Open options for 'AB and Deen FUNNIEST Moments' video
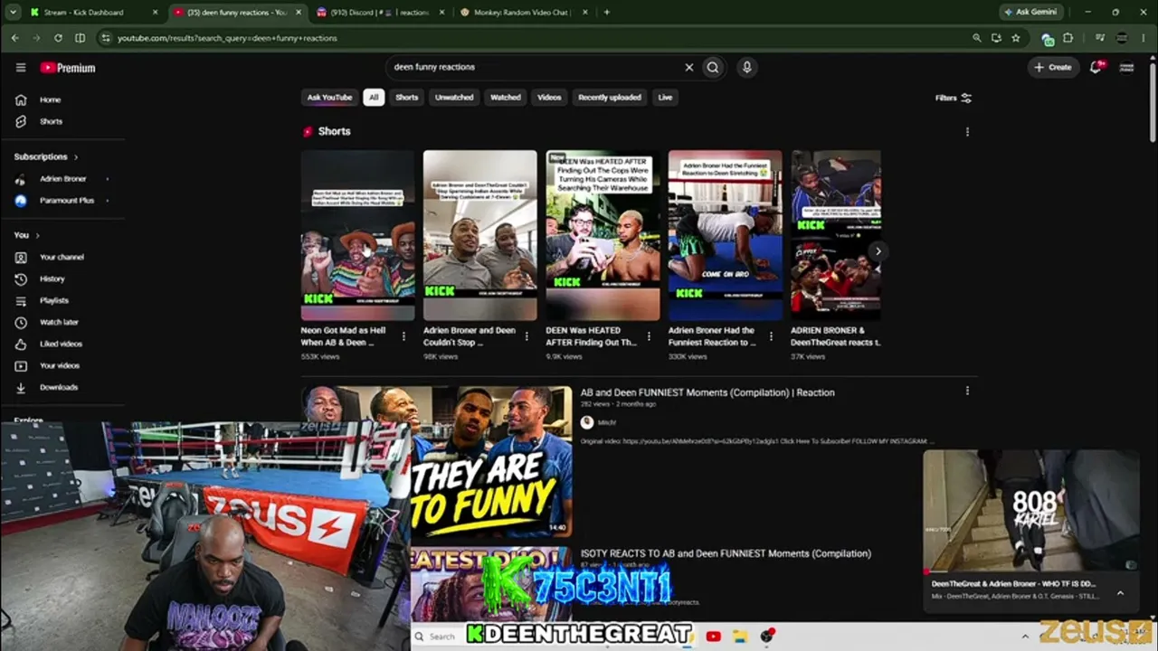The image size is (1158, 651). 967,392
